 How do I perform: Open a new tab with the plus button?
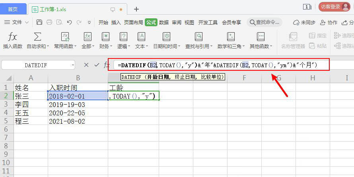(x=136, y=9)
